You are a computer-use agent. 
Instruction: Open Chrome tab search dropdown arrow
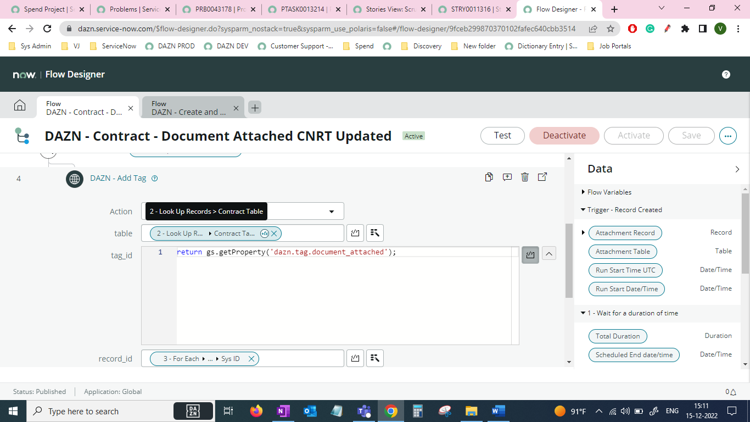pos(661,8)
